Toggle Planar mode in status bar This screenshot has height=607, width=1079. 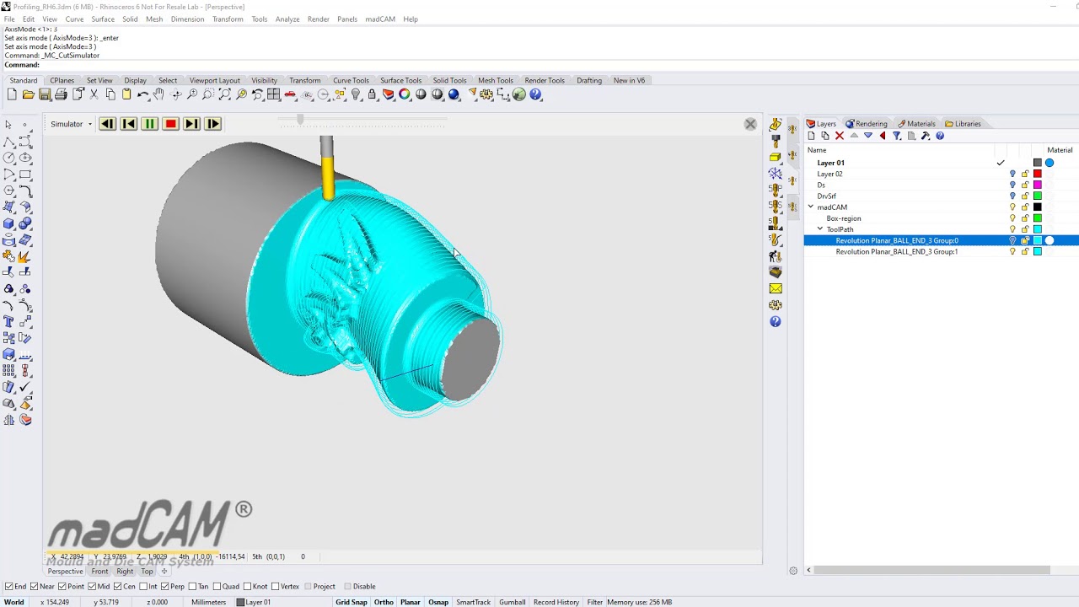pyautogui.click(x=411, y=602)
